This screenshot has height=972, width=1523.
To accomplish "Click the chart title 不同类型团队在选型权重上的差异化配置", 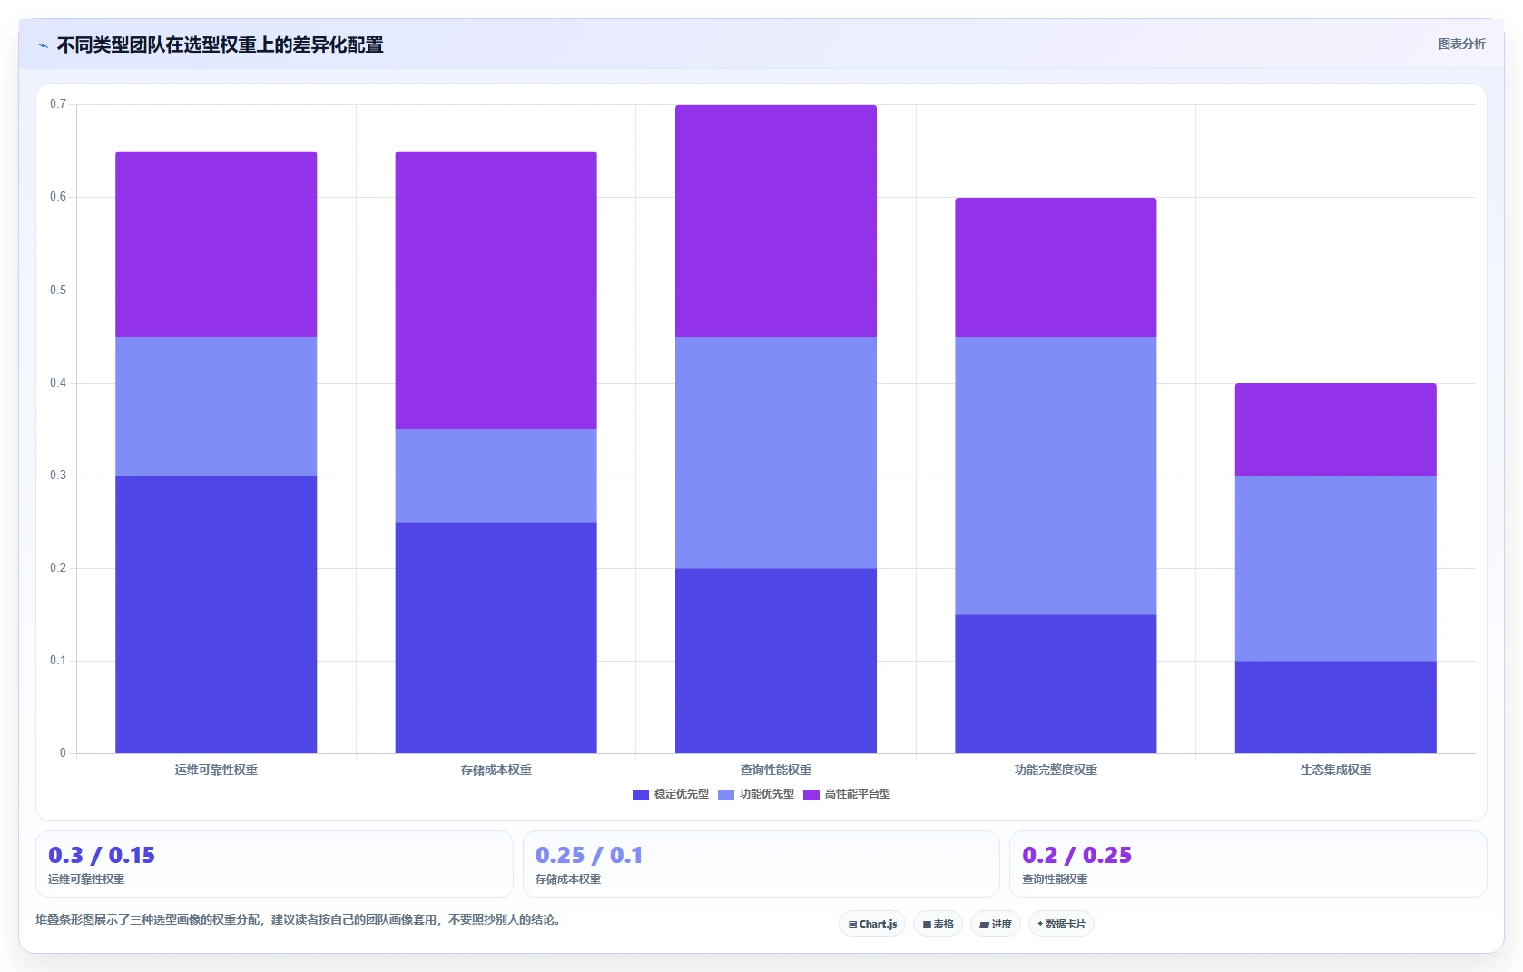I will [x=220, y=44].
